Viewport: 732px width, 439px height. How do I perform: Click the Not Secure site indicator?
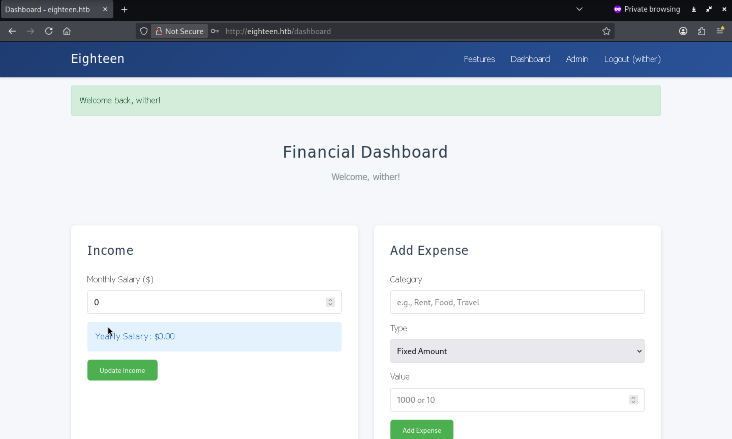click(179, 31)
